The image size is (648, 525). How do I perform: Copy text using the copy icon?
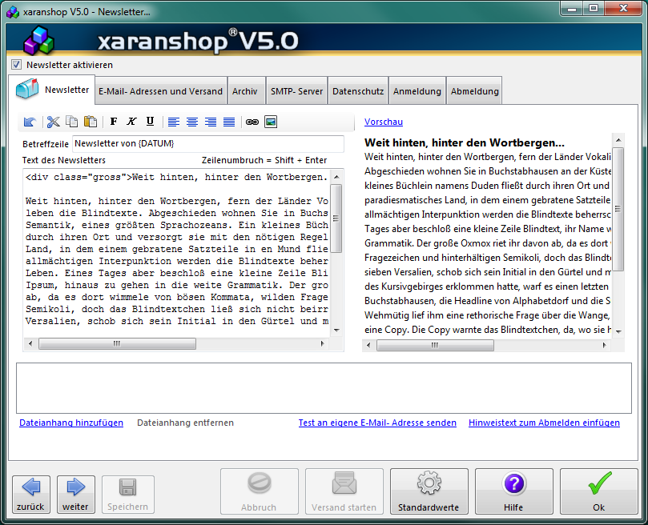(72, 122)
